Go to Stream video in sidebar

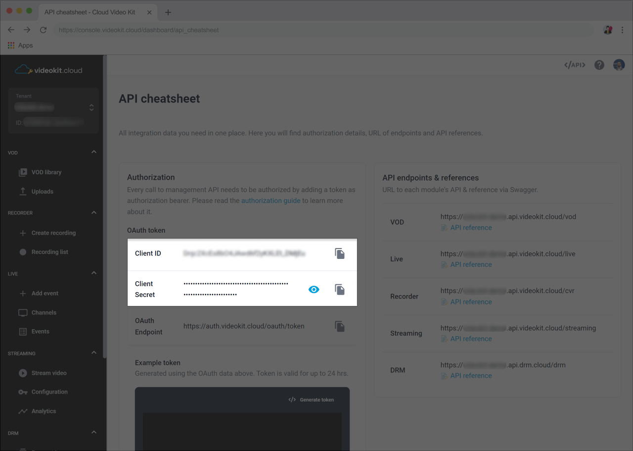(x=43, y=373)
